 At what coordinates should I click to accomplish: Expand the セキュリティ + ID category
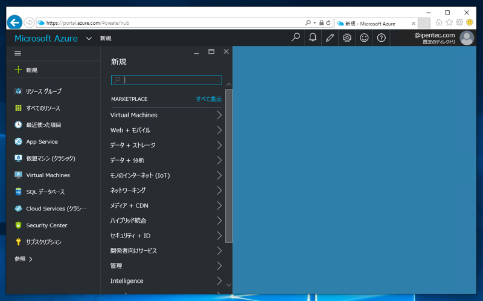point(166,236)
